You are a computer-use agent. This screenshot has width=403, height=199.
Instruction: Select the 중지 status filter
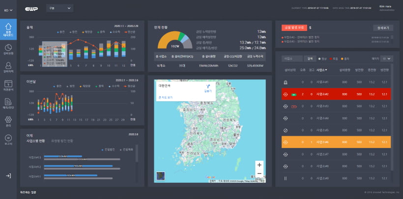(x=345, y=59)
